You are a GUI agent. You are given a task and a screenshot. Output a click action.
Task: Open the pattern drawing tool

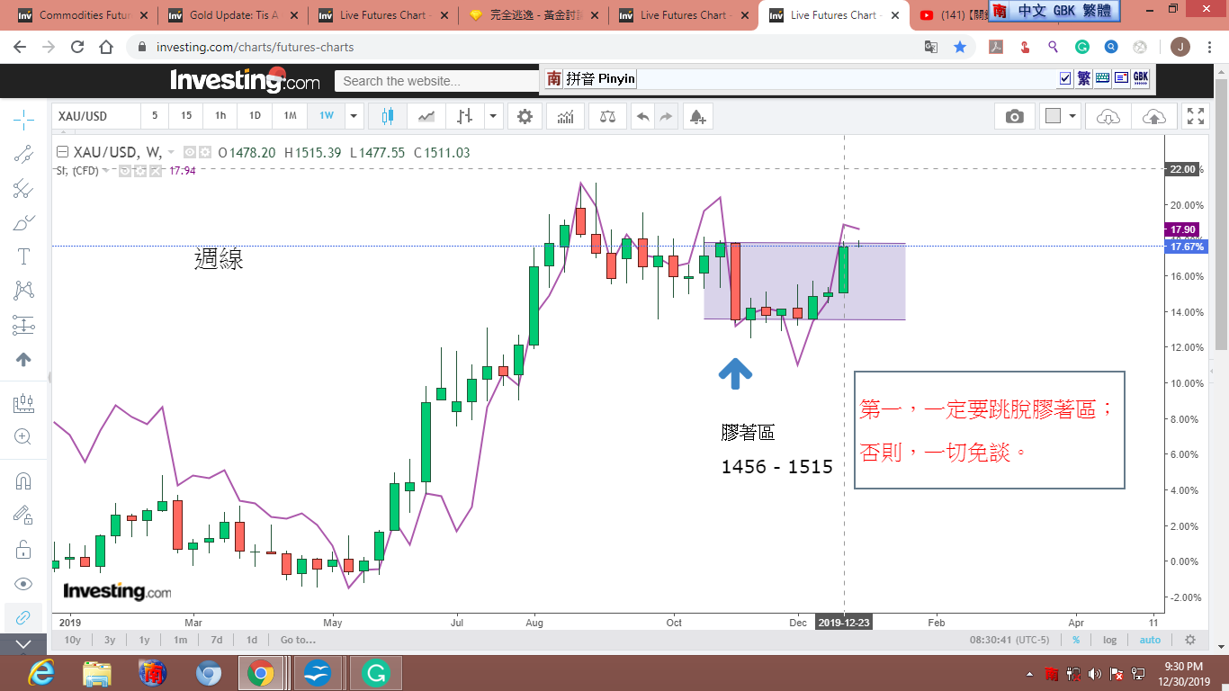(x=23, y=291)
